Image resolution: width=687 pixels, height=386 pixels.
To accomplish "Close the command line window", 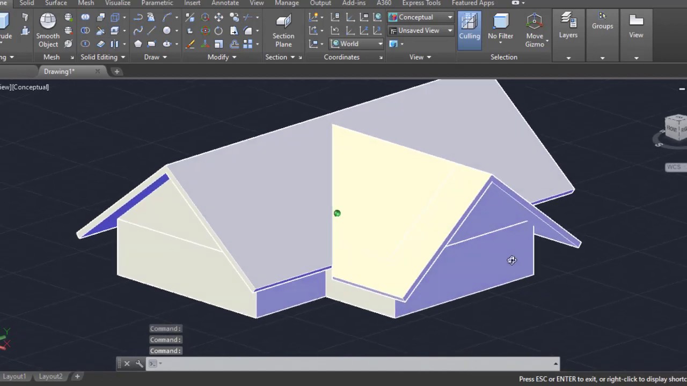I will coord(127,363).
